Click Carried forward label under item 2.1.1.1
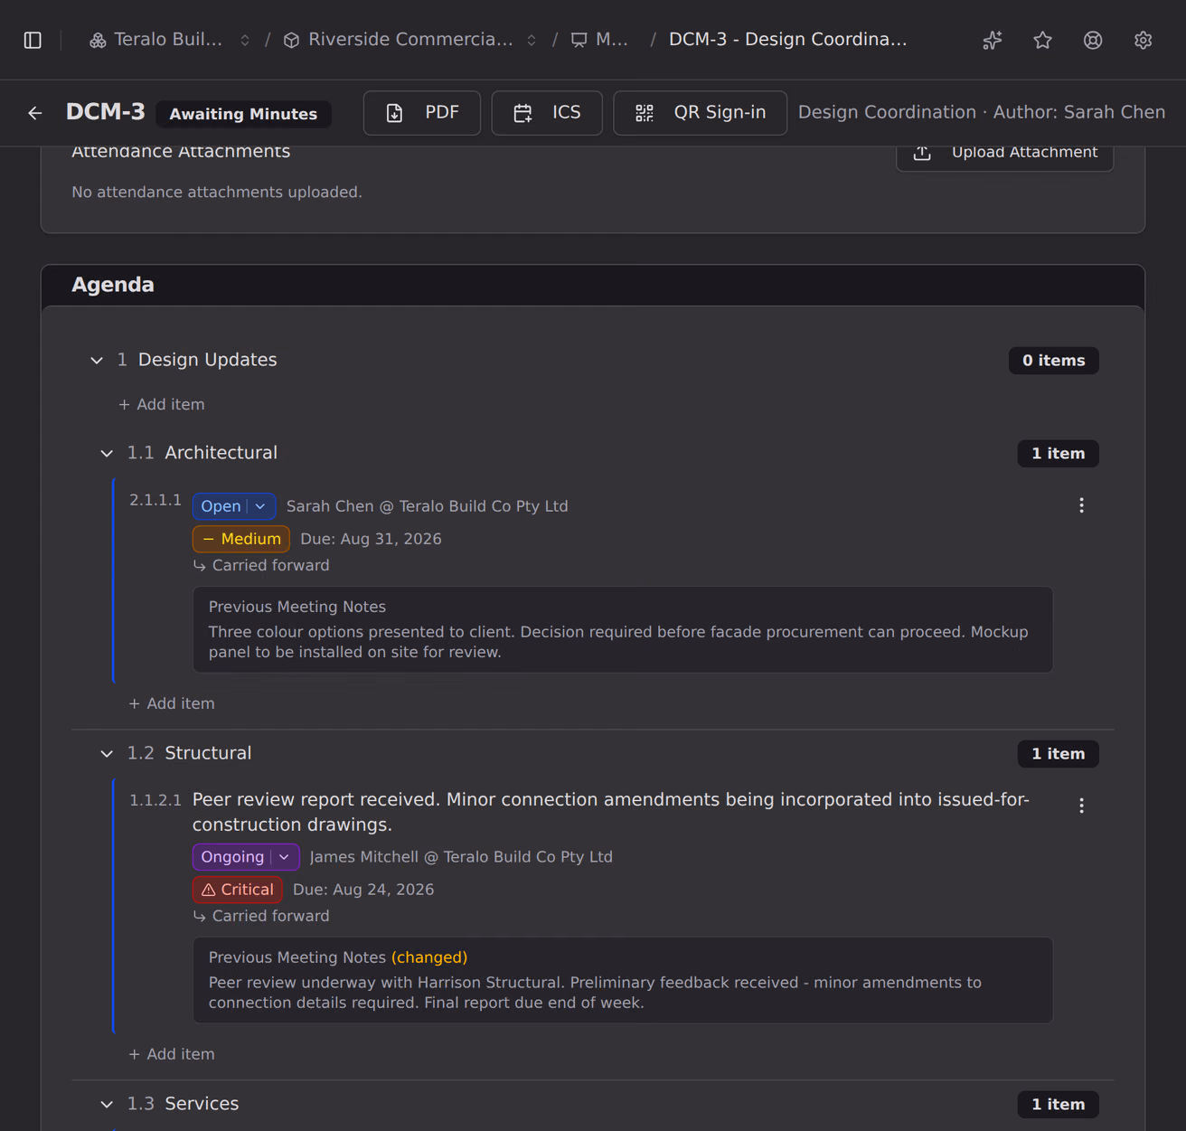 click(261, 566)
